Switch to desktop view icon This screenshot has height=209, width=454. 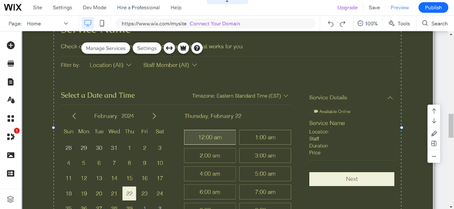point(88,23)
